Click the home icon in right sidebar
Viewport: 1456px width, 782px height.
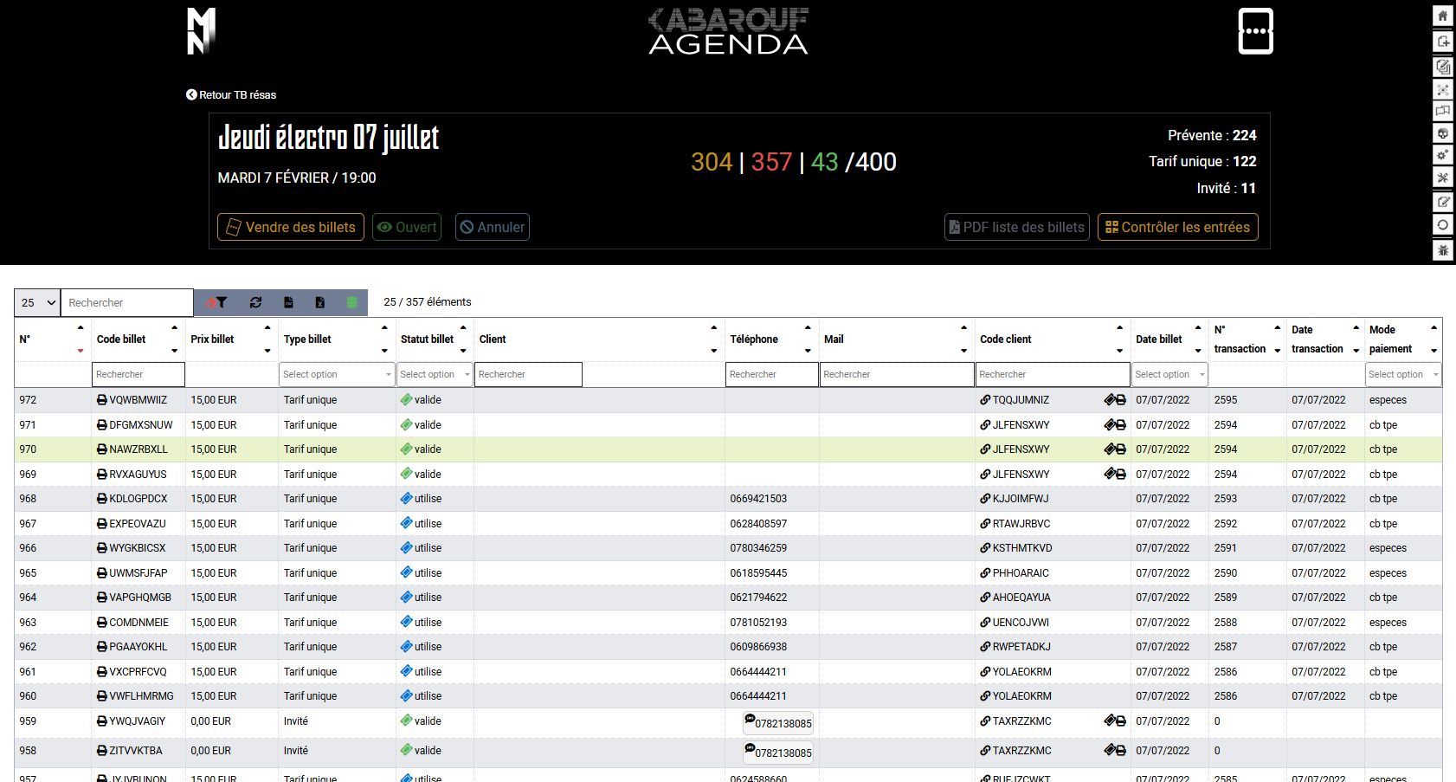[x=1443, y=16]
